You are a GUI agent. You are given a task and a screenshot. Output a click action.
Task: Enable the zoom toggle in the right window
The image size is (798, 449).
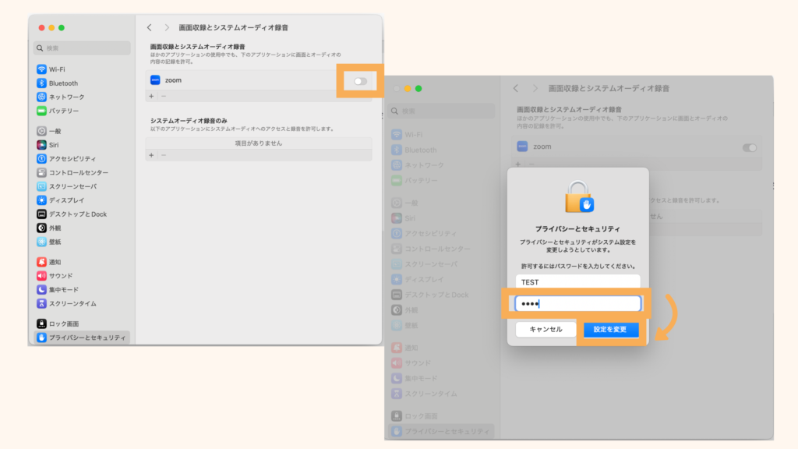pyautogui.click(x=750, y=147)
